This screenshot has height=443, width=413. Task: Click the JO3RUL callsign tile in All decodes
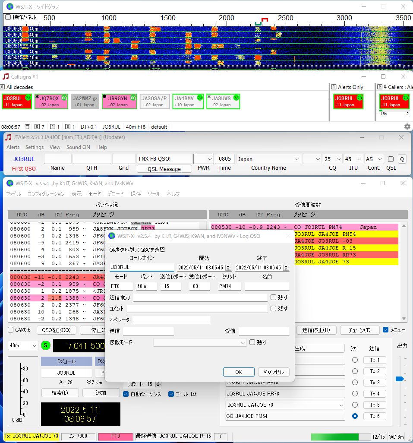coord(17,101)
